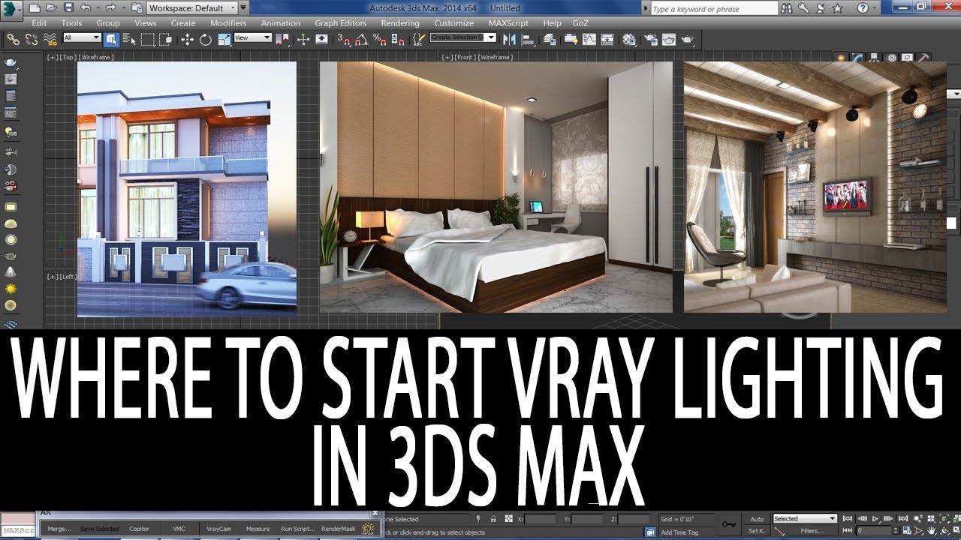Open the Layer Manager icon

coord(549,39)
